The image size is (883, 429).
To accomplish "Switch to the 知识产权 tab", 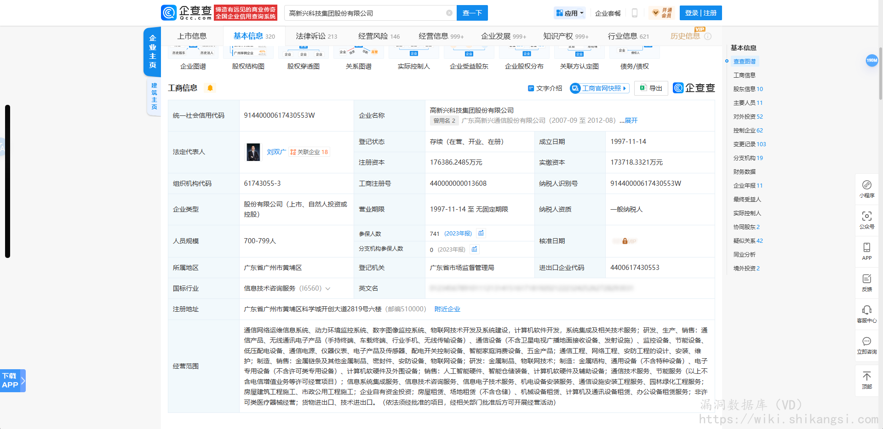I will 566,36.
